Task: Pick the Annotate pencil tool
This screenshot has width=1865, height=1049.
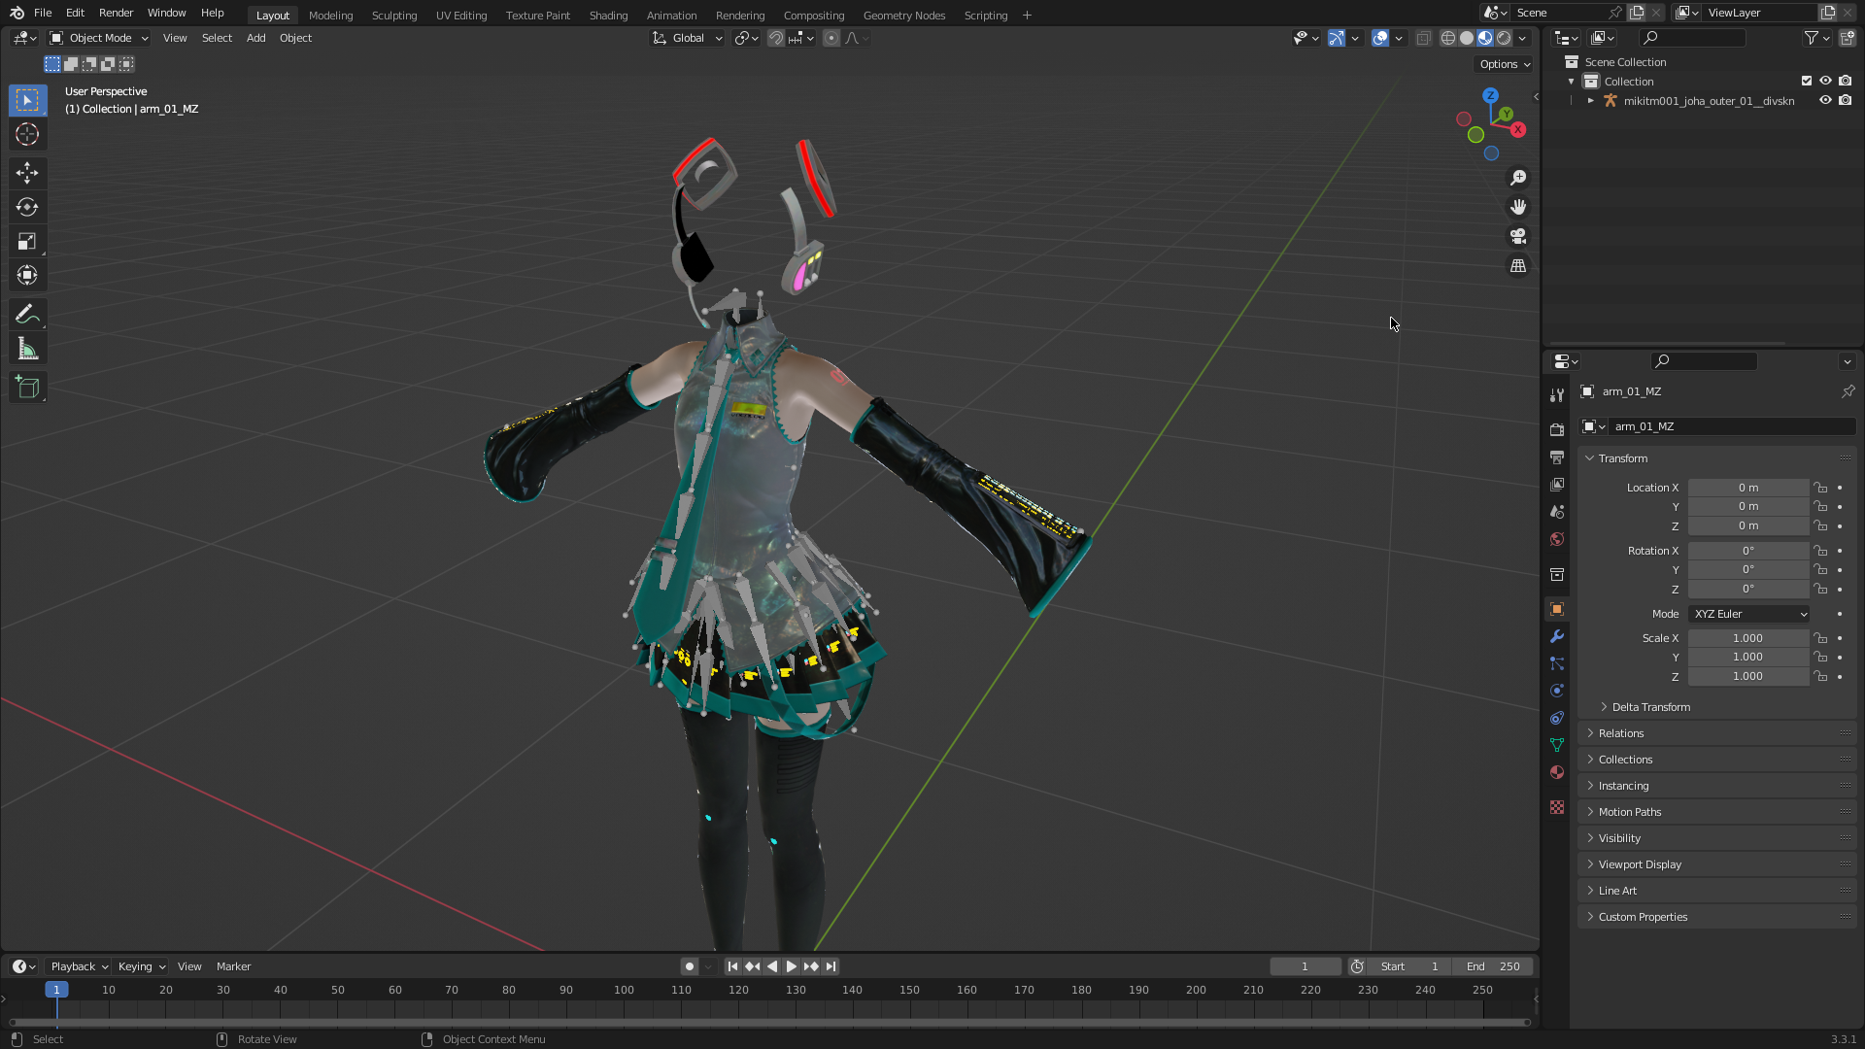Action: coord(27,315)
